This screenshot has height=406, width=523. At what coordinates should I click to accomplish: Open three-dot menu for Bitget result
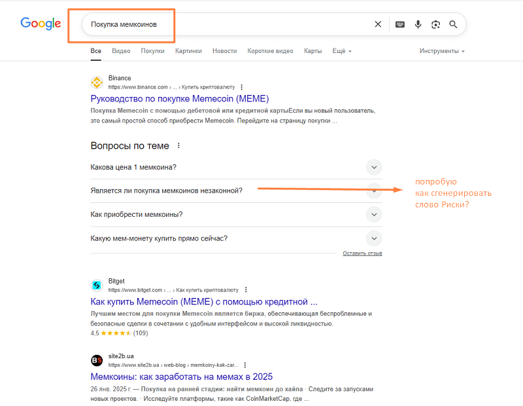pos(246,289)
